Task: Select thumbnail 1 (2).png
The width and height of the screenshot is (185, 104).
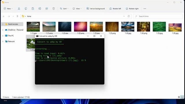Action: click(80, 27)
